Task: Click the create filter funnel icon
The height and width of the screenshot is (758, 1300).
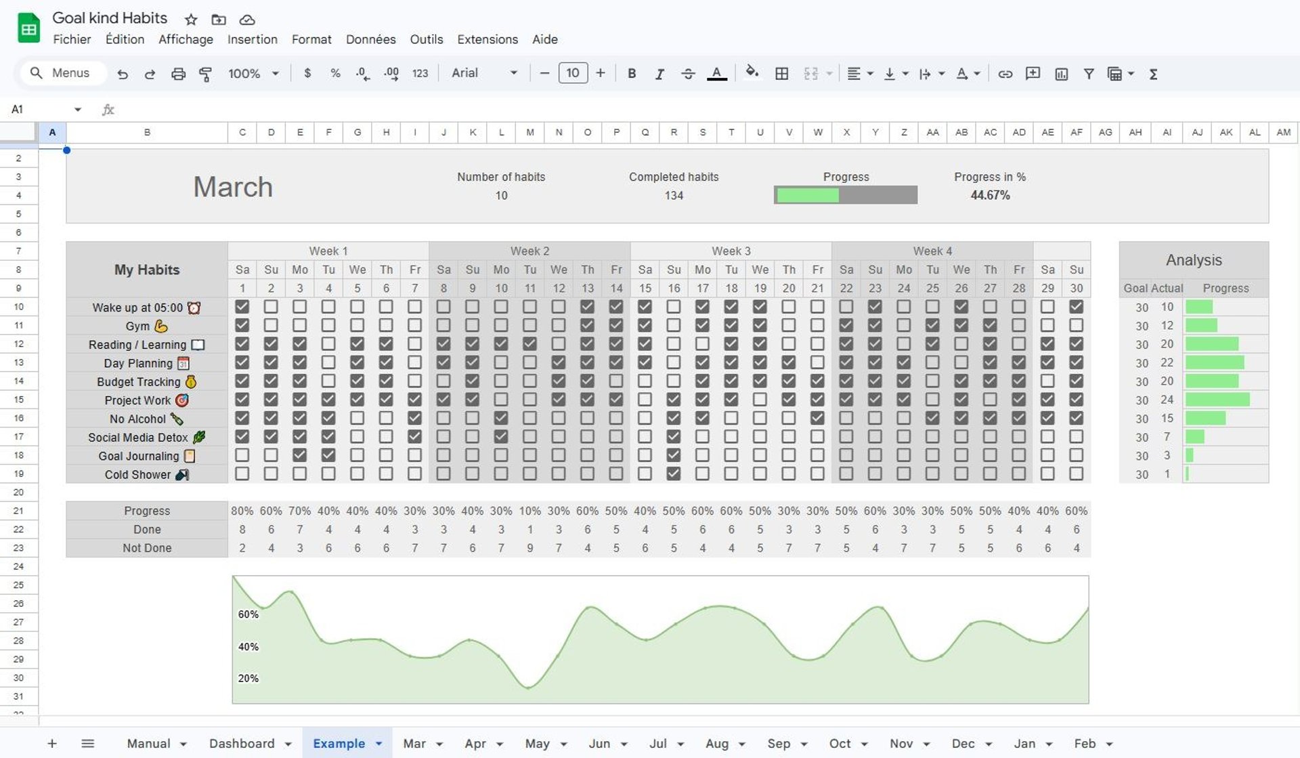Action: pos(1089,74)
